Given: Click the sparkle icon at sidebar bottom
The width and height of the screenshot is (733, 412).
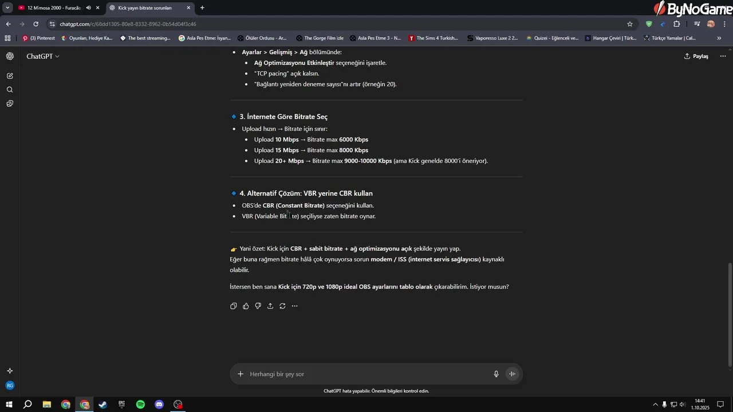Looking at the screenshot, I should (10, 371).
